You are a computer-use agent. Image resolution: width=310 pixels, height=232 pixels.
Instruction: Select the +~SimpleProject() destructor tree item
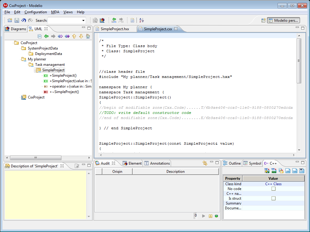point(64,92)
